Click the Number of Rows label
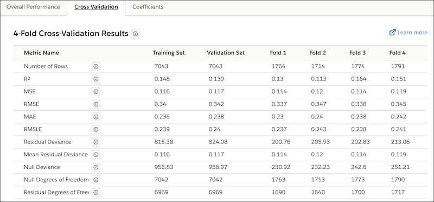 click(46, 66)
